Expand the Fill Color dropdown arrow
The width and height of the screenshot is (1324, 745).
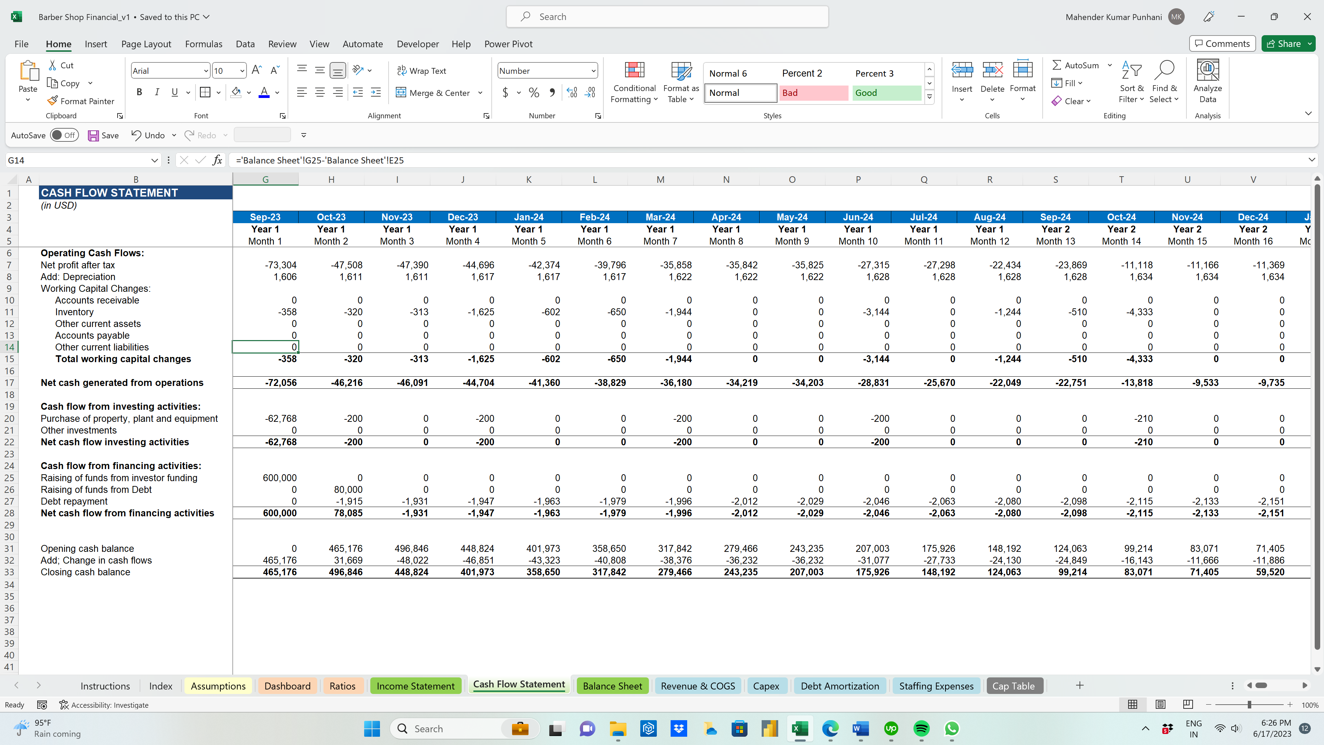tap(249, 93)
